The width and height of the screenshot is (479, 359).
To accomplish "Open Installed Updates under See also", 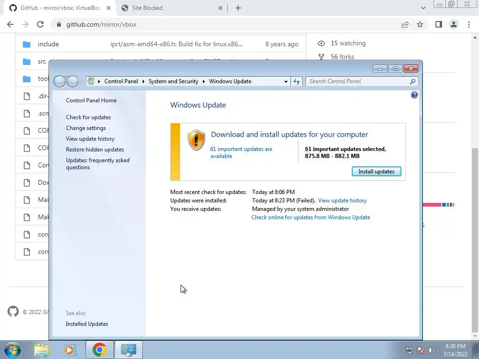I will coord(87,324).
